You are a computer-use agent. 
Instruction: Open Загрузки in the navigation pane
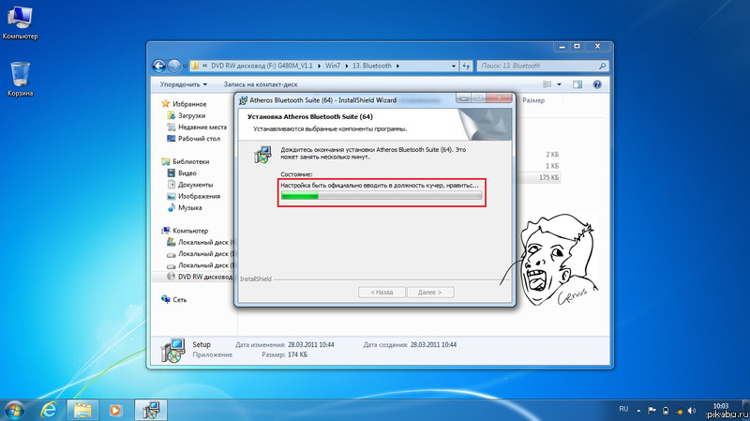click(x=191, y=115)
